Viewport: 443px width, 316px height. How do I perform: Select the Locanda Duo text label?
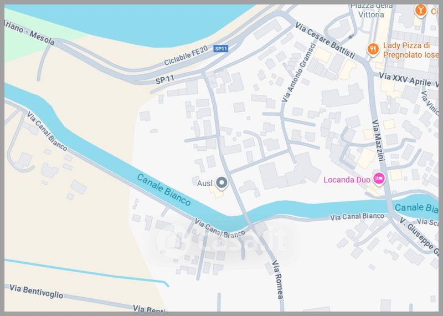point(347,180)
